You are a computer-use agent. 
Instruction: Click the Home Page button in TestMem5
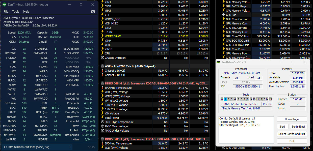point(292,119)
